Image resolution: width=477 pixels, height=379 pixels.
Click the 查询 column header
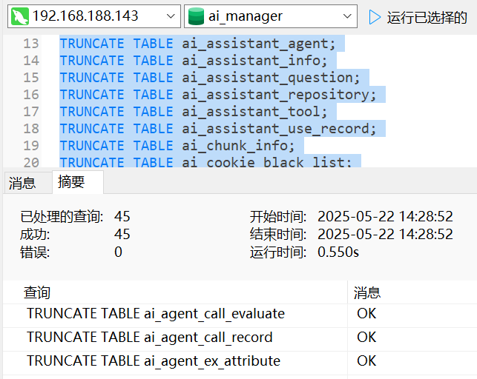(37, 293)
